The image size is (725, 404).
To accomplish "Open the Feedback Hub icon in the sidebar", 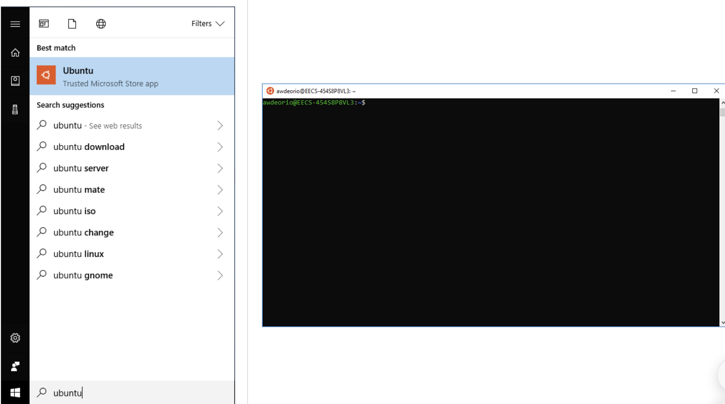I will click(x=15, y=366).
